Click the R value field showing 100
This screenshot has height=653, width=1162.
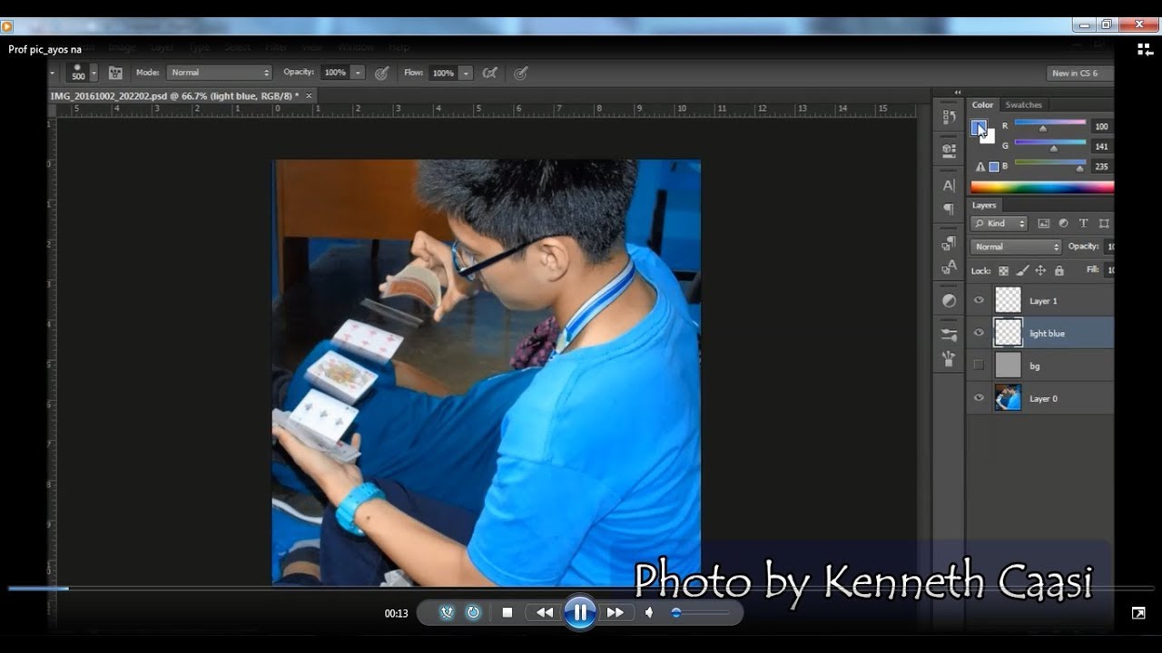[x=1102, y=127]
